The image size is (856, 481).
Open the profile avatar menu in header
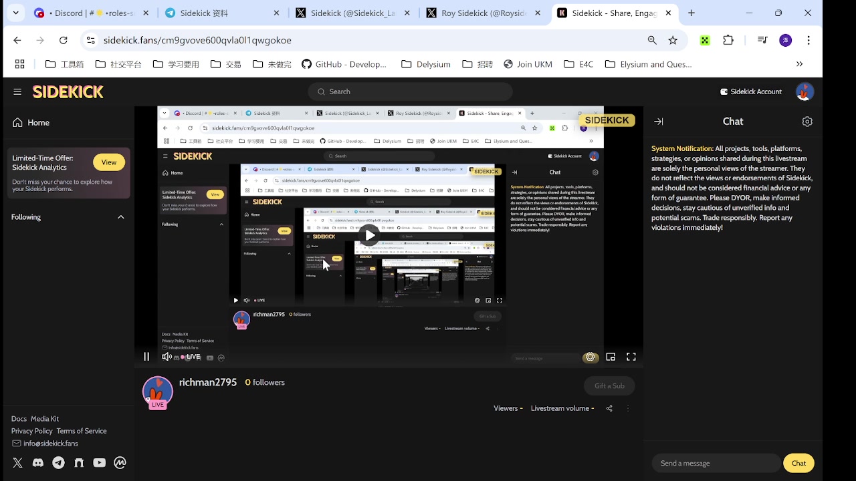(805, 92)
